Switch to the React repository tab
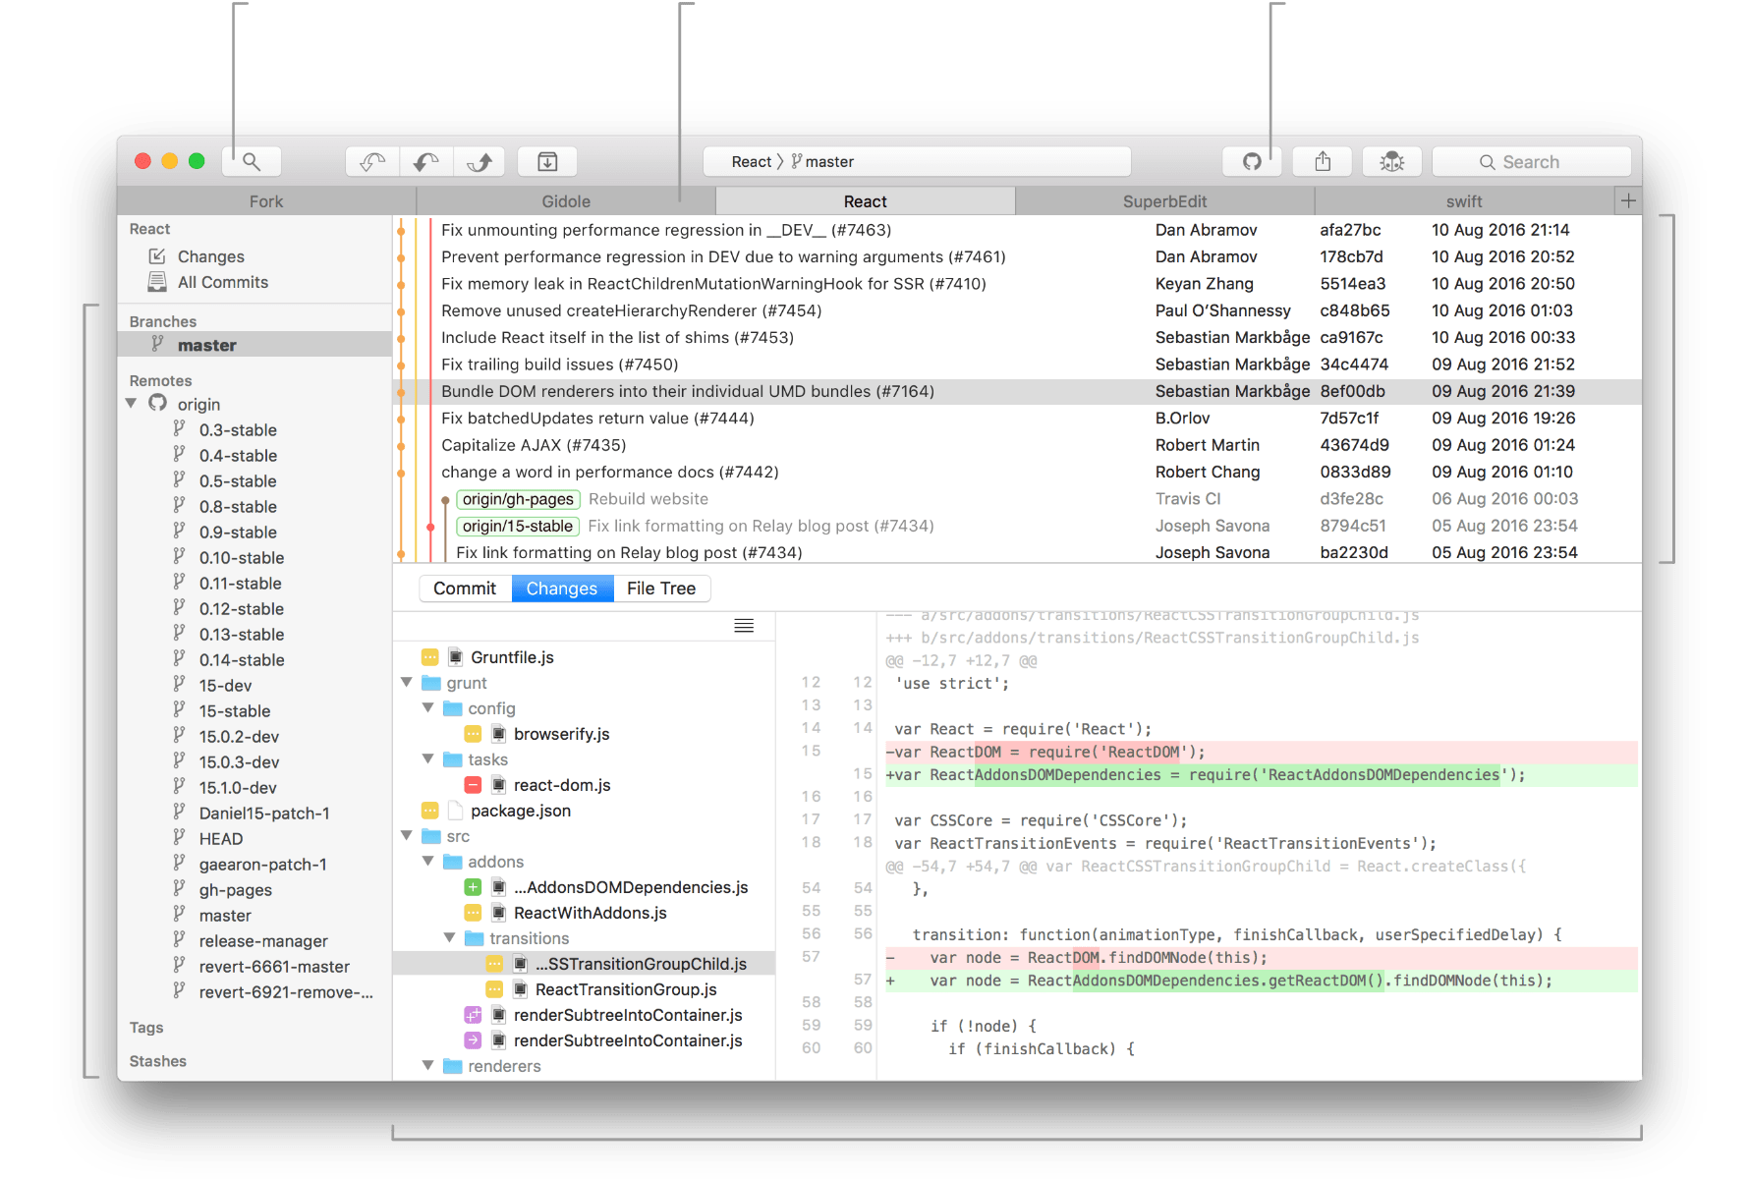This screenshot has height=1179, width=1749. point(866,200)
